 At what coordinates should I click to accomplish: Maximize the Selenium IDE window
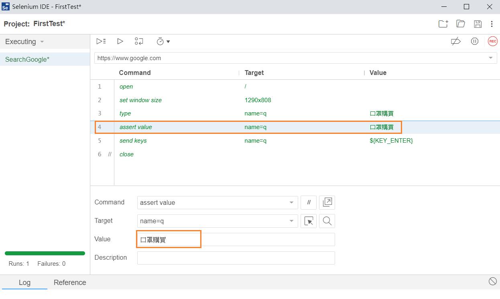point(466,7)
